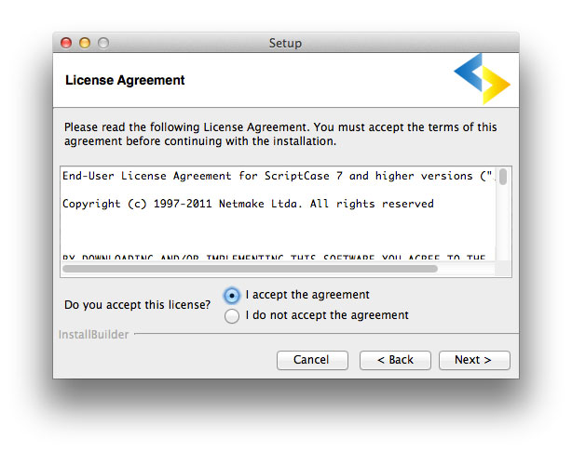This screenshot has width=572, height=452.
Task: Select the 'I accept the agreement' radio button
Action: (x=232, y=296)
